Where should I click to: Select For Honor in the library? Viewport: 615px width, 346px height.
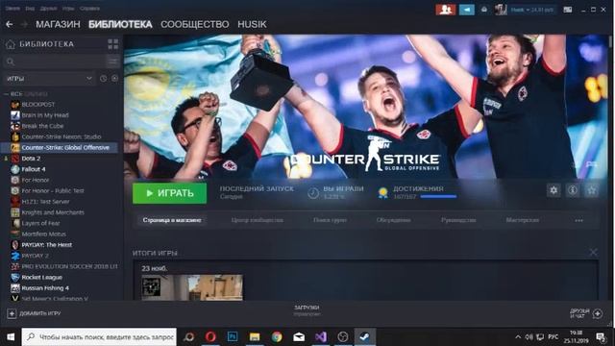pyautogui.click(x=36, y=180)
